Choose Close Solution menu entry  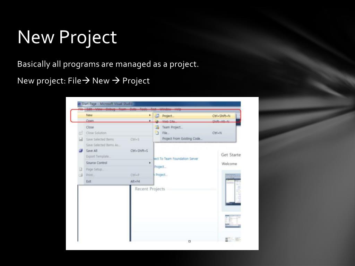pyautogui.click(x=115, y=133)
